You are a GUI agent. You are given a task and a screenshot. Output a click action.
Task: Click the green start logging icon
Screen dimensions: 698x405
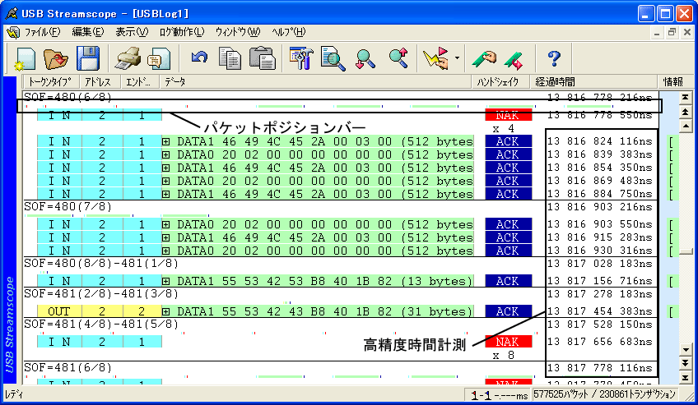484,58
